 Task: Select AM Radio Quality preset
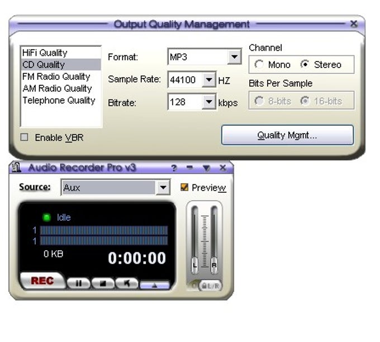pos(60,88)
